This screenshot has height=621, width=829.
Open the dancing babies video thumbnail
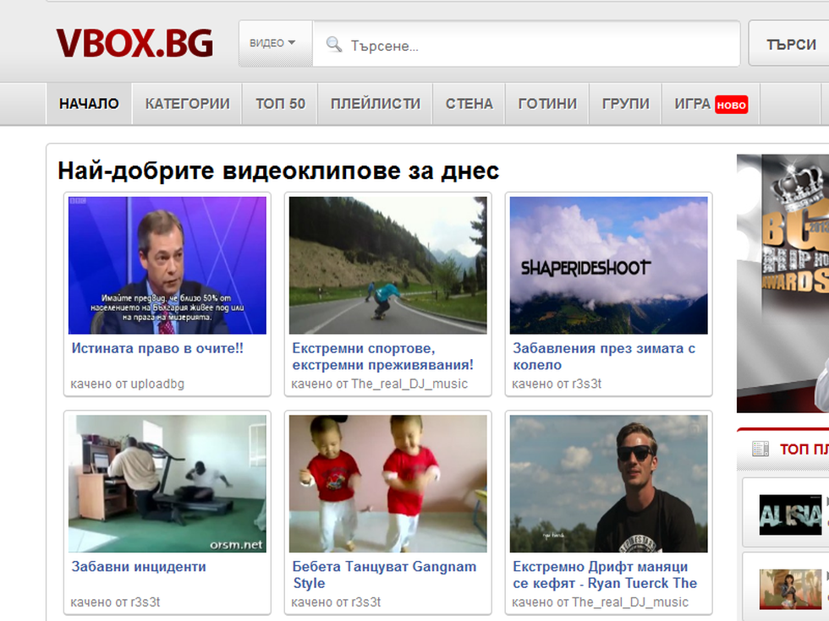388,483
